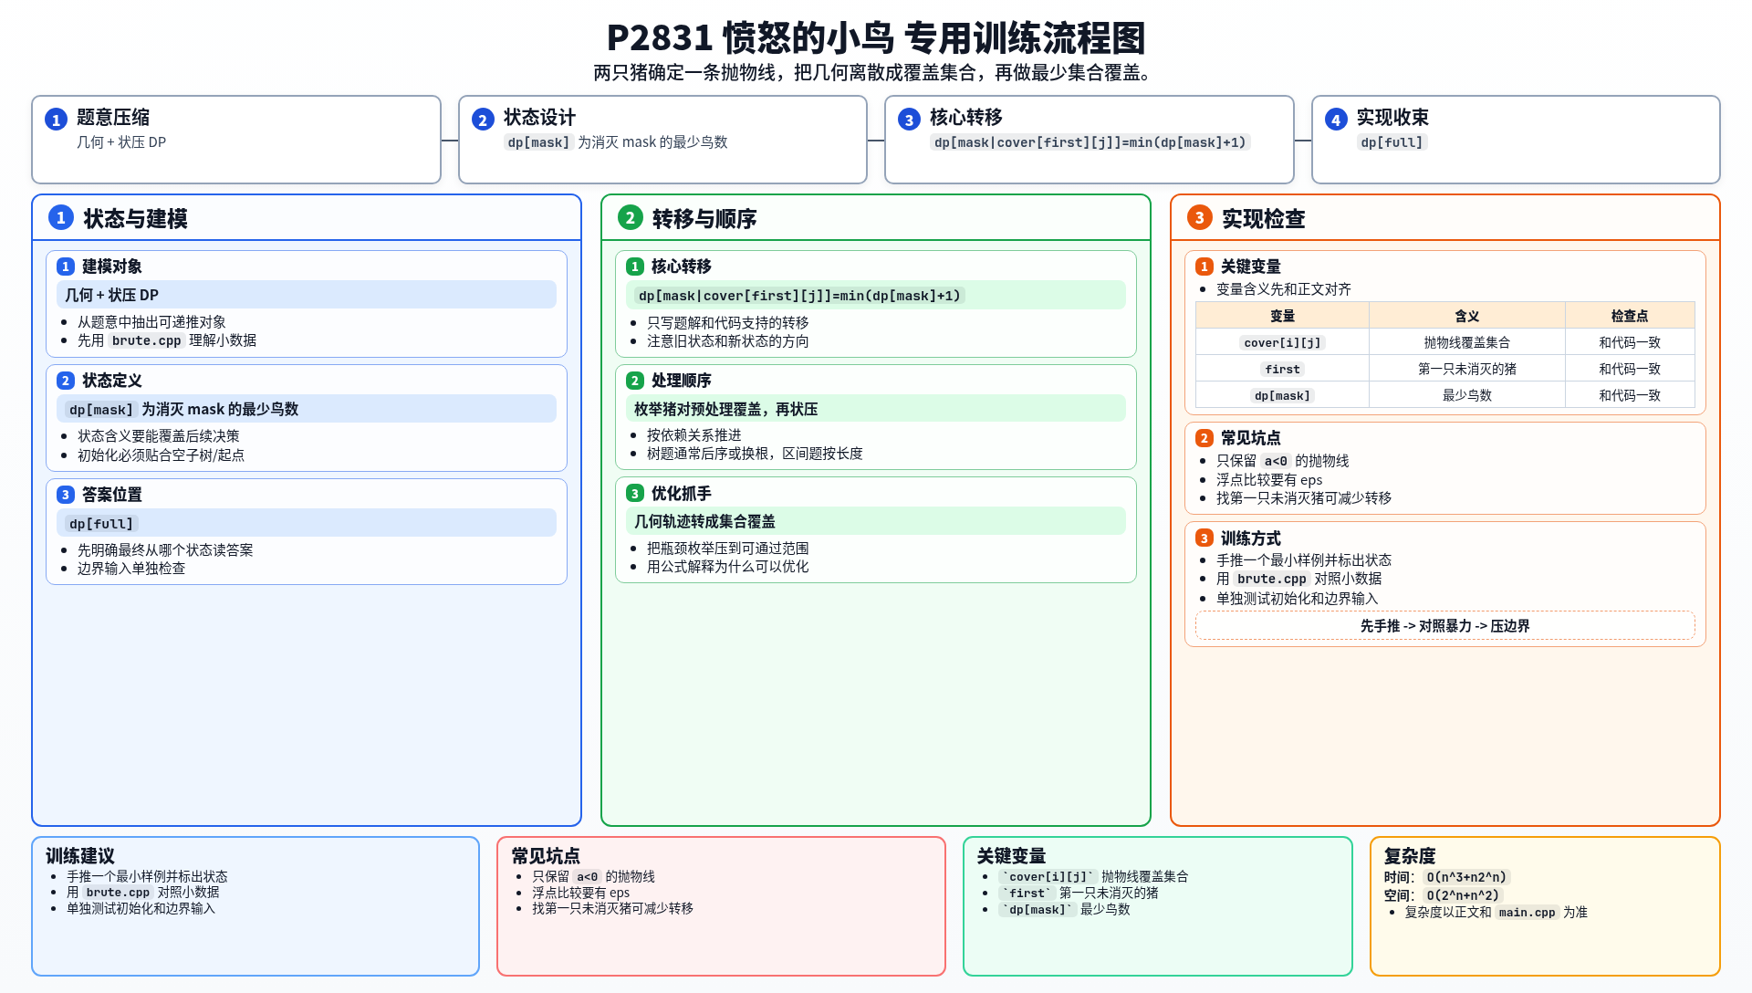Click the dp[full] highlight bar in 答案位置
Image resolution: width=1752 pixels, height=993 pixels.
(307, 523)
